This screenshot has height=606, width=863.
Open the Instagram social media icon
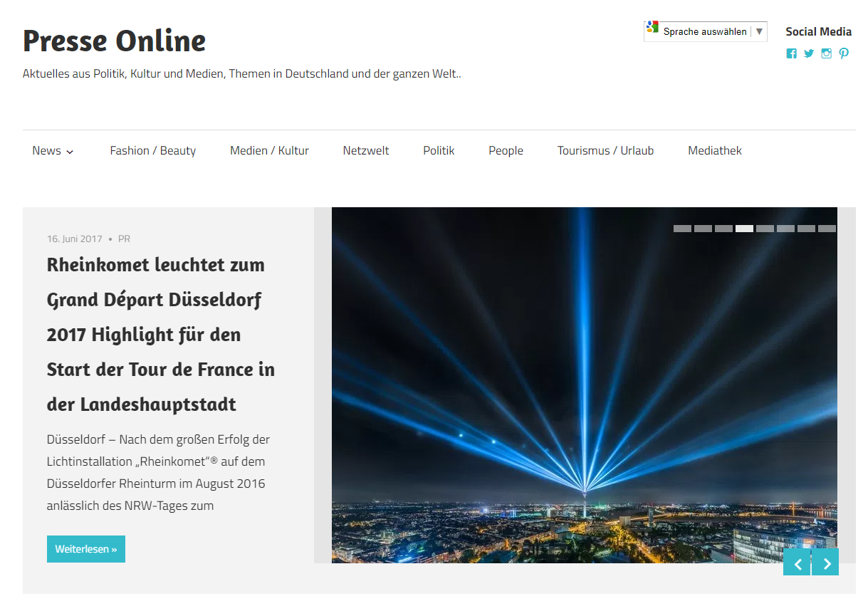click(x=826, y=53)
